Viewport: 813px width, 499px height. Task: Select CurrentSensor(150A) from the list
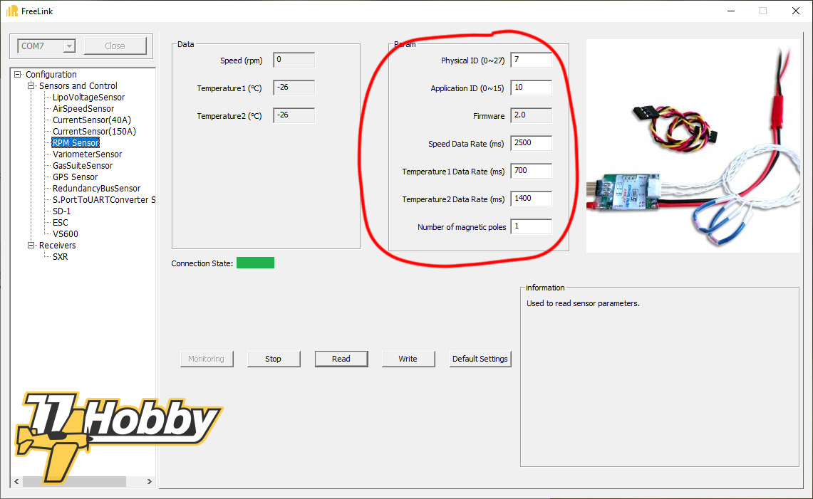click(93, 131)
